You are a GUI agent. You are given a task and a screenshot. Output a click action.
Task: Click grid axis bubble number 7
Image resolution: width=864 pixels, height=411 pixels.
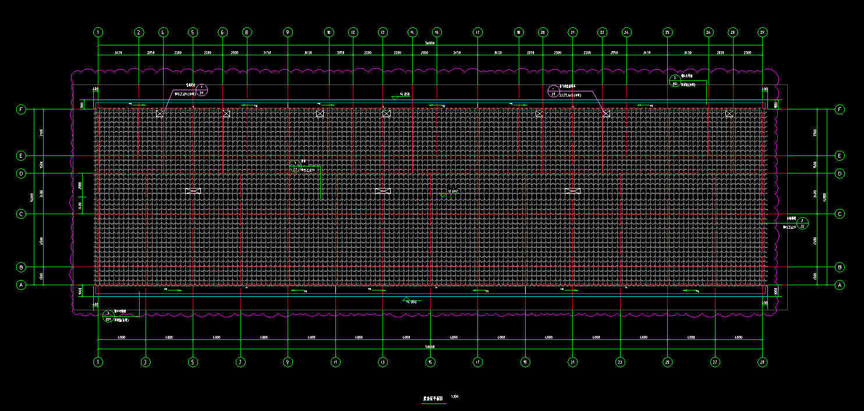click(x=240, y=362)
